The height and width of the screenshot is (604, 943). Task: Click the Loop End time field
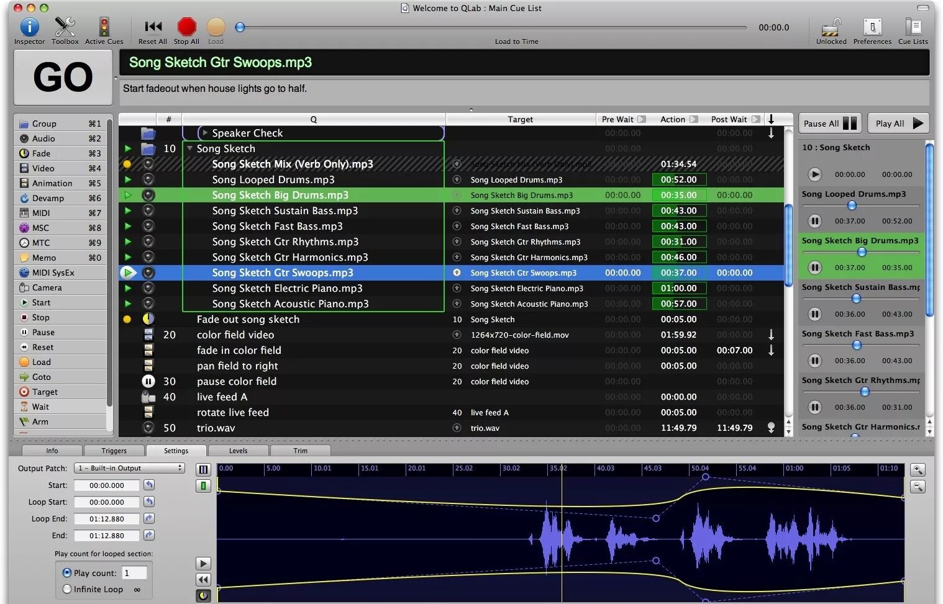(106, 519)
